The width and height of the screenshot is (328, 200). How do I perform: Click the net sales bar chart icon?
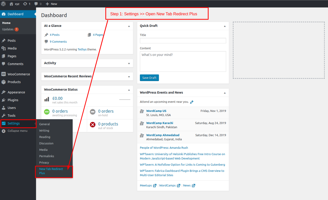(x=47, y=99)
